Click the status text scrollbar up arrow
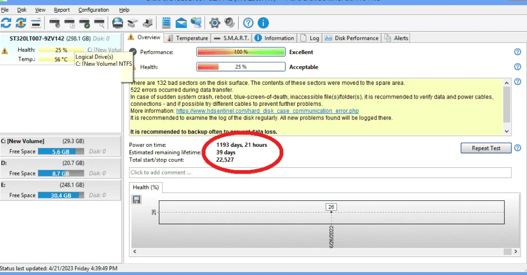The width and height of the screenshot is (527, 275). click(507, 82)
